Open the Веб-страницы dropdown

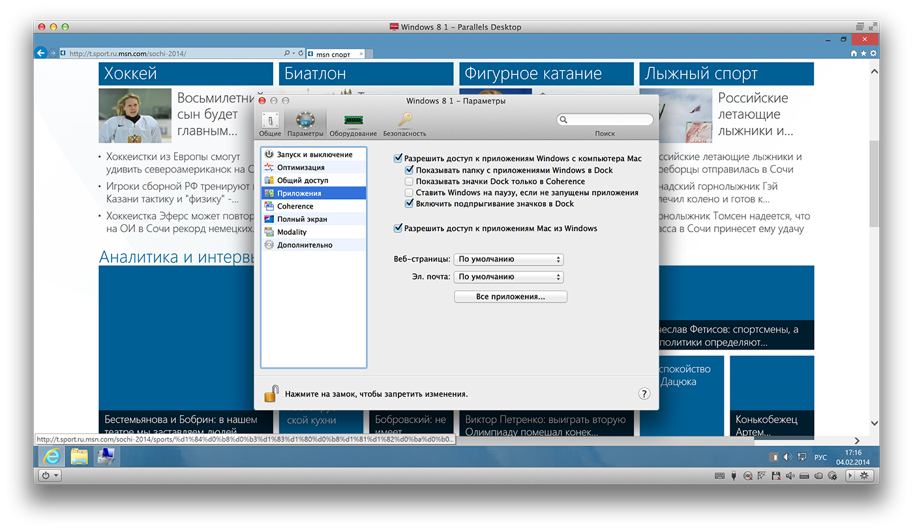pyautogui.click(x=508, y=260)
